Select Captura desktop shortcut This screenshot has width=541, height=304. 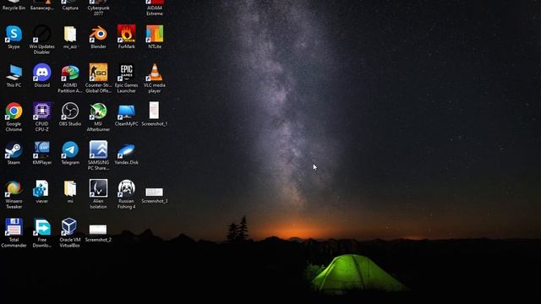[x=70, y=5]
